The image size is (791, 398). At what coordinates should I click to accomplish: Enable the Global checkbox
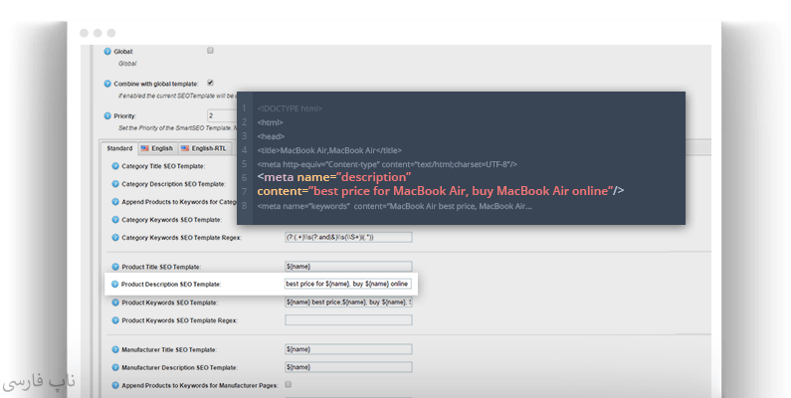pyautogui.click(x=210, y=50)
